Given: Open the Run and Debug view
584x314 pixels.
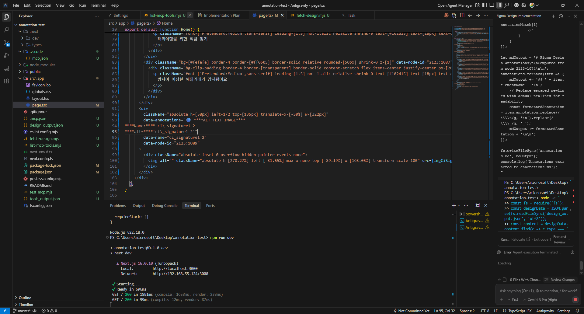Looking at the screenshot, I should click(6, 56).
